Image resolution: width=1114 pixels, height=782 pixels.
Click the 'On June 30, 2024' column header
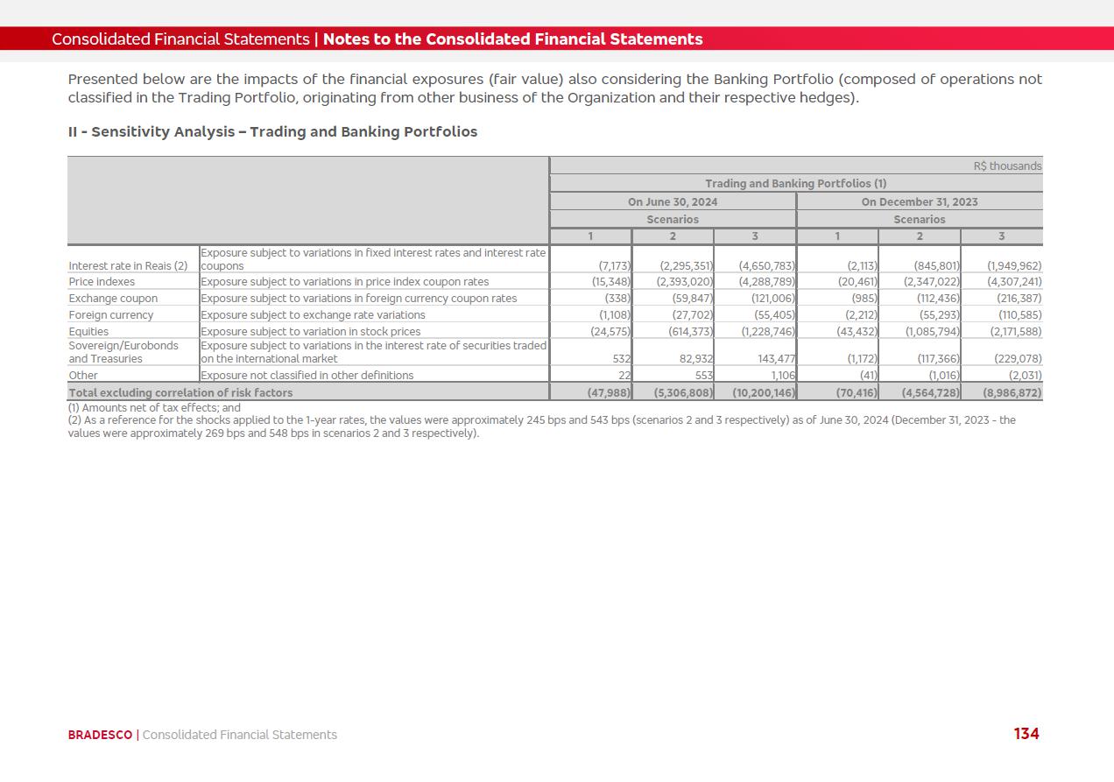672,201
